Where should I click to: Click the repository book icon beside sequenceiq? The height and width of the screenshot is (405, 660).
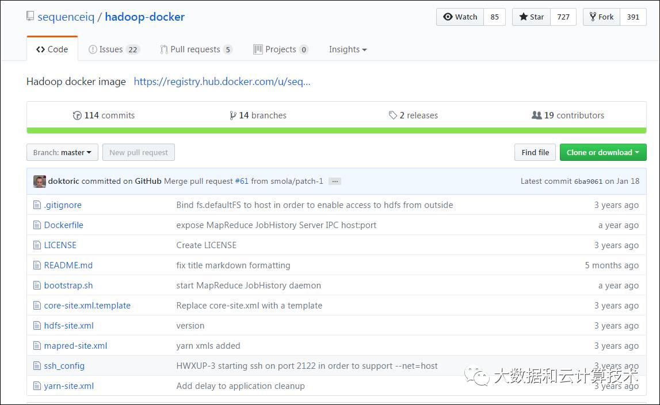click(x=30, y=17)
